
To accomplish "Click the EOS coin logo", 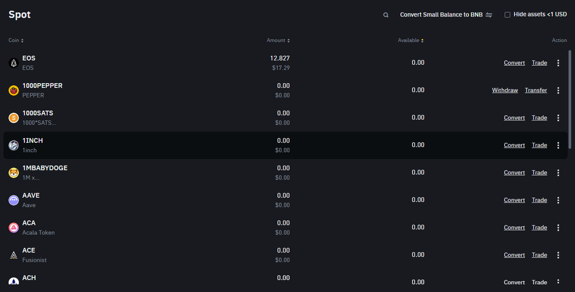I will (14, 63).
